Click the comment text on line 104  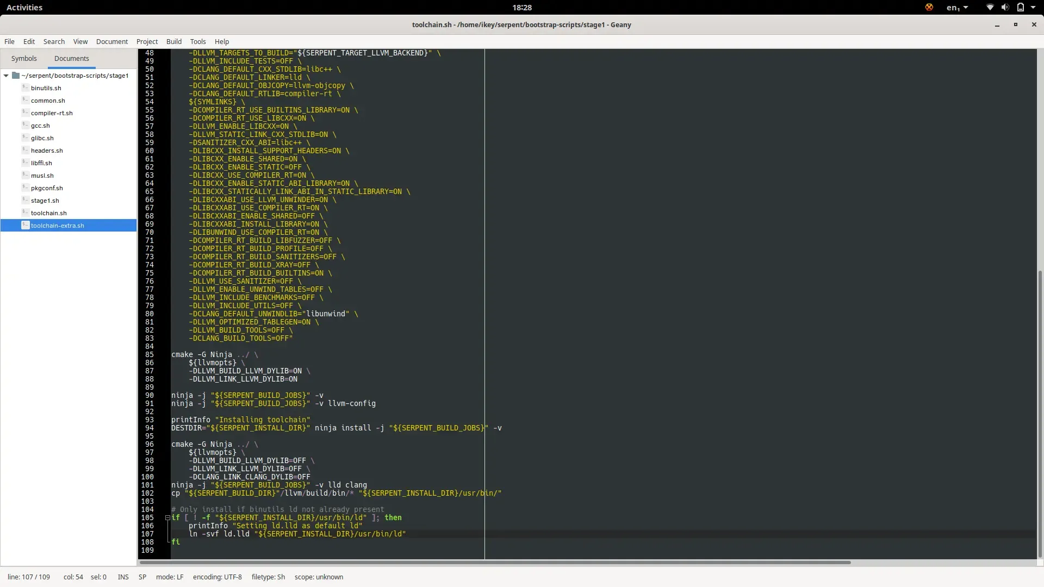click(x=278, y=509)
